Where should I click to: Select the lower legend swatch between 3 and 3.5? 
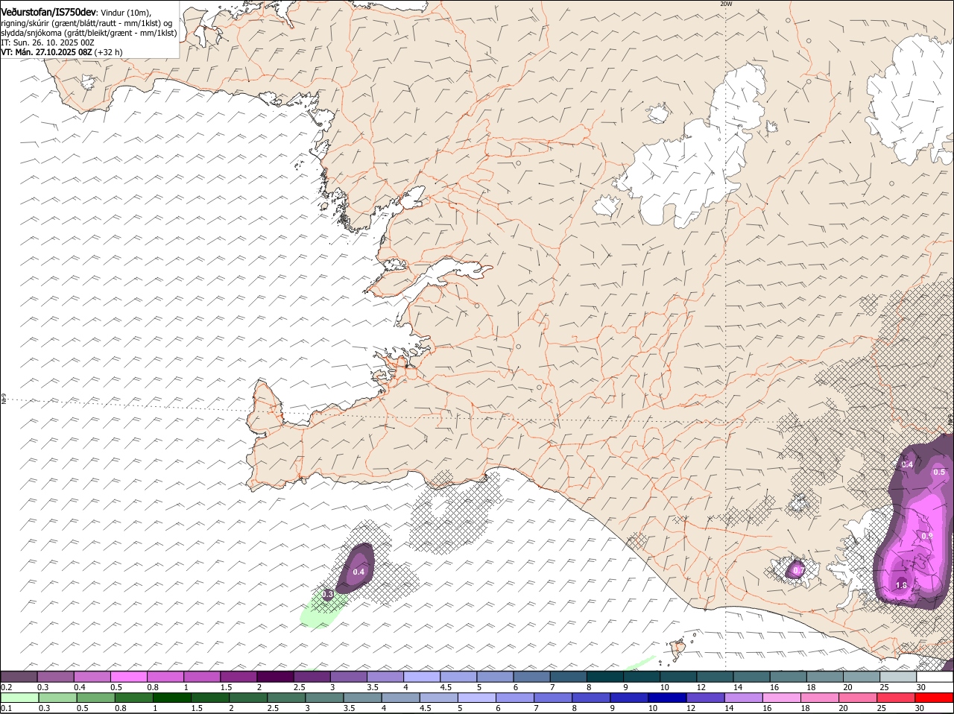324,698
